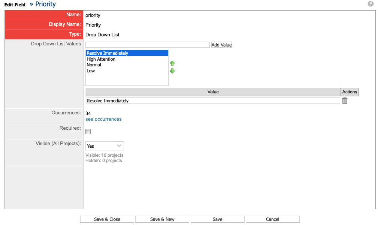Cancel editing the field

(x=272, y=219)
